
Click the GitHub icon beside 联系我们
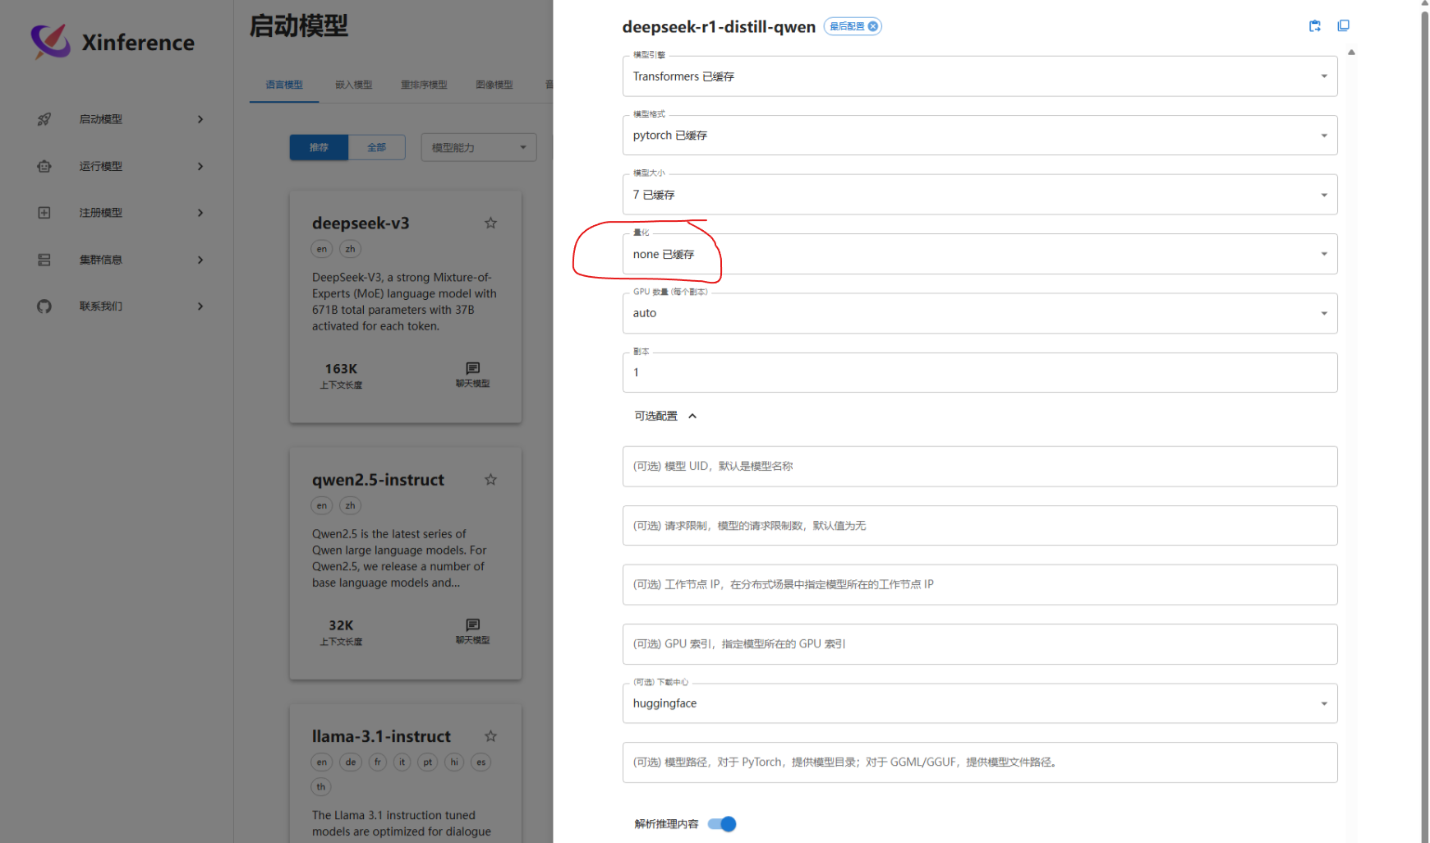pos(44,306)
